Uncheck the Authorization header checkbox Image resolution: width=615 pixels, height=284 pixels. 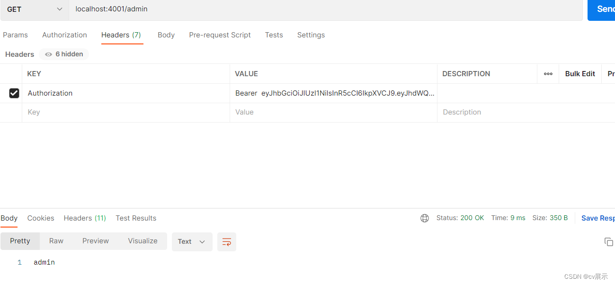click(x=14, y=93)
